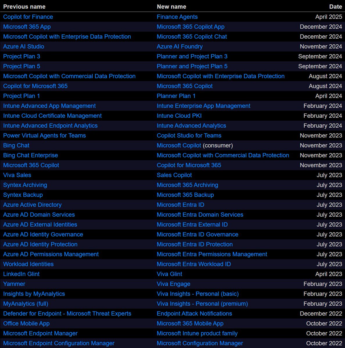
Task: Open Microsoft Entra Permissions Management link
Action: (x=212, y=254)
